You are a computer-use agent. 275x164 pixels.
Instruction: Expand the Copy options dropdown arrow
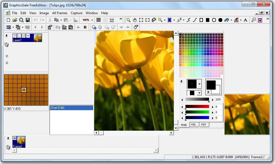[61, 20]
